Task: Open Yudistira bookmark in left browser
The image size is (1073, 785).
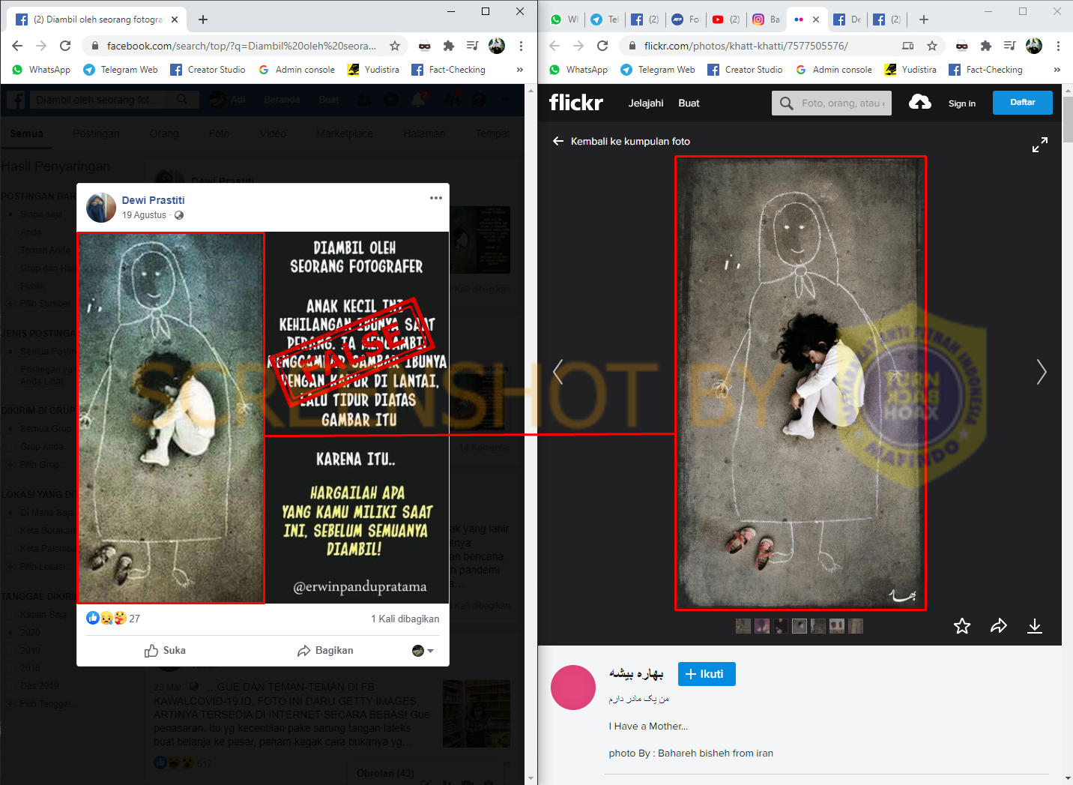Action: (373, 70)
